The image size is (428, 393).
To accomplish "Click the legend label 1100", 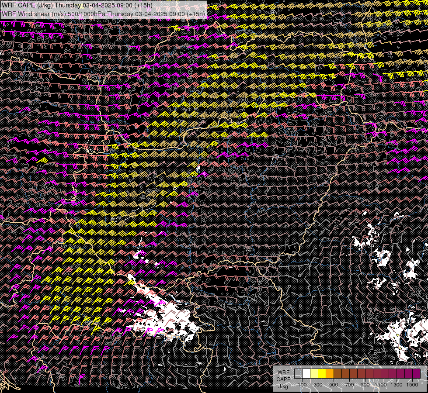I will (380, 385).
